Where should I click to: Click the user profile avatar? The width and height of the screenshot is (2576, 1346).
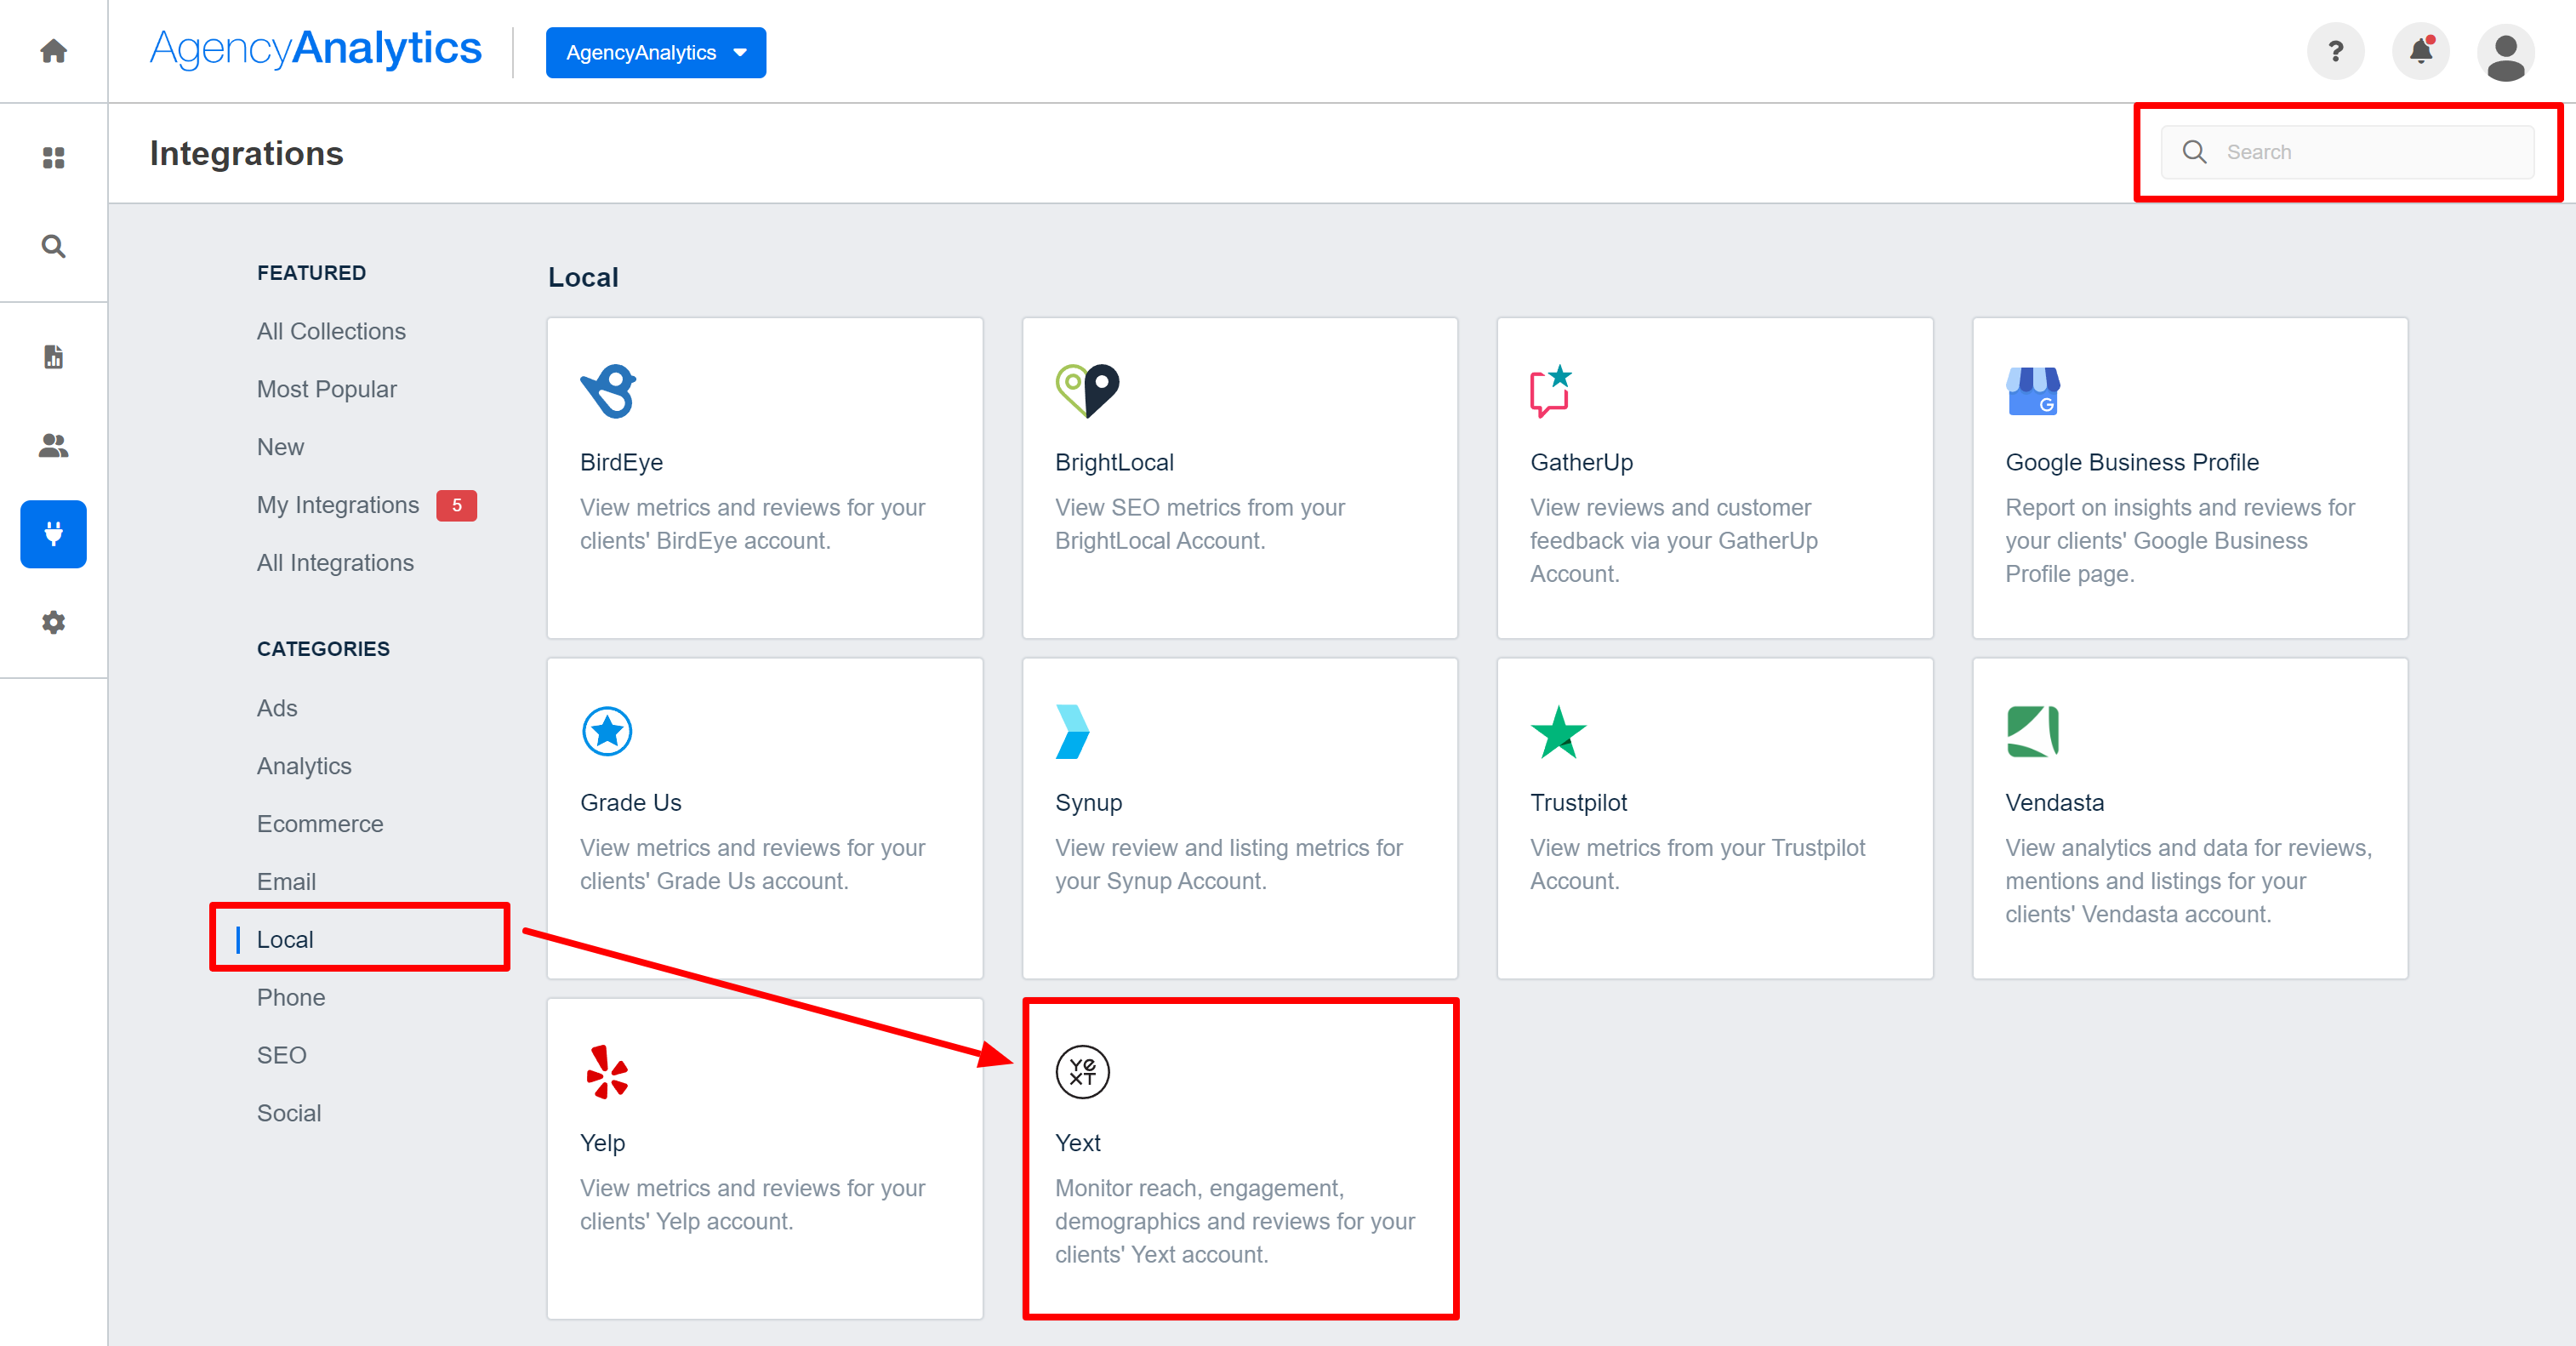[2504, 53]
